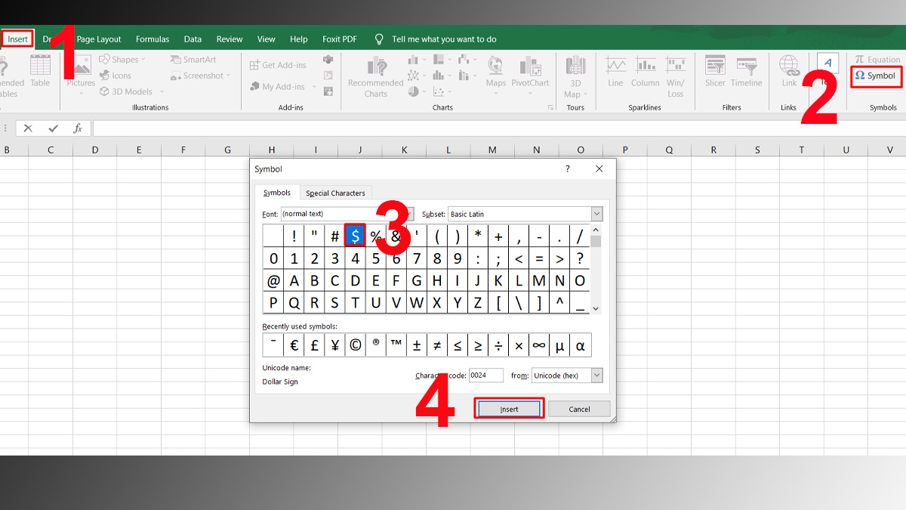Open the Subset dropdown showing Basic Latin
Image resolution: width=906 pixels, height=510 pixels.
596,214
